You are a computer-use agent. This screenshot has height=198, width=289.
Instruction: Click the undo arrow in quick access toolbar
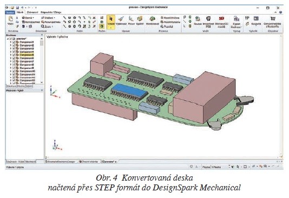click(x=22, y=8)
